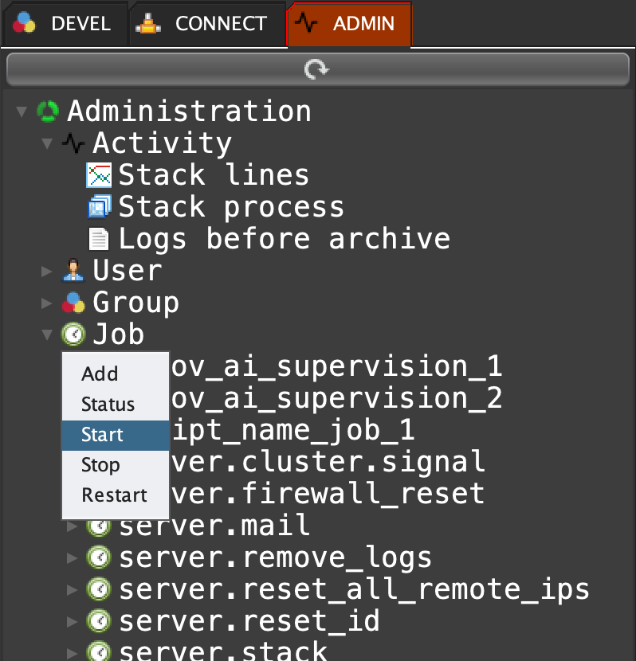Choose Restart in the context menu
Screen dimensions: 636x661
pos(114,495)
